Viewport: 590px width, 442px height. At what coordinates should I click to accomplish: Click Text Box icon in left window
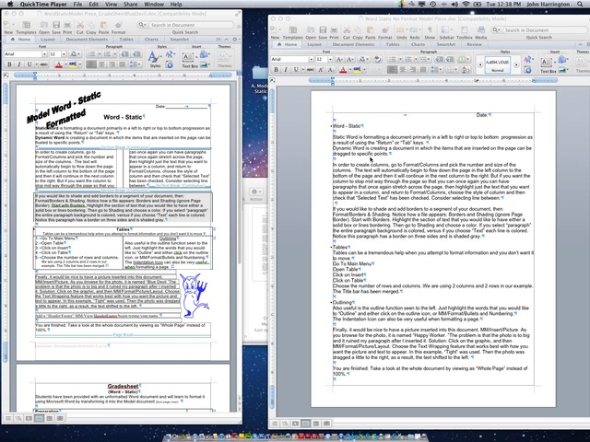pos(188,59)
